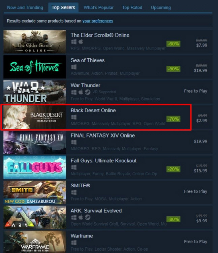The image size is (218, 253).
Task: Open the Warframe game thumbnail
Action: click(35, 242)
